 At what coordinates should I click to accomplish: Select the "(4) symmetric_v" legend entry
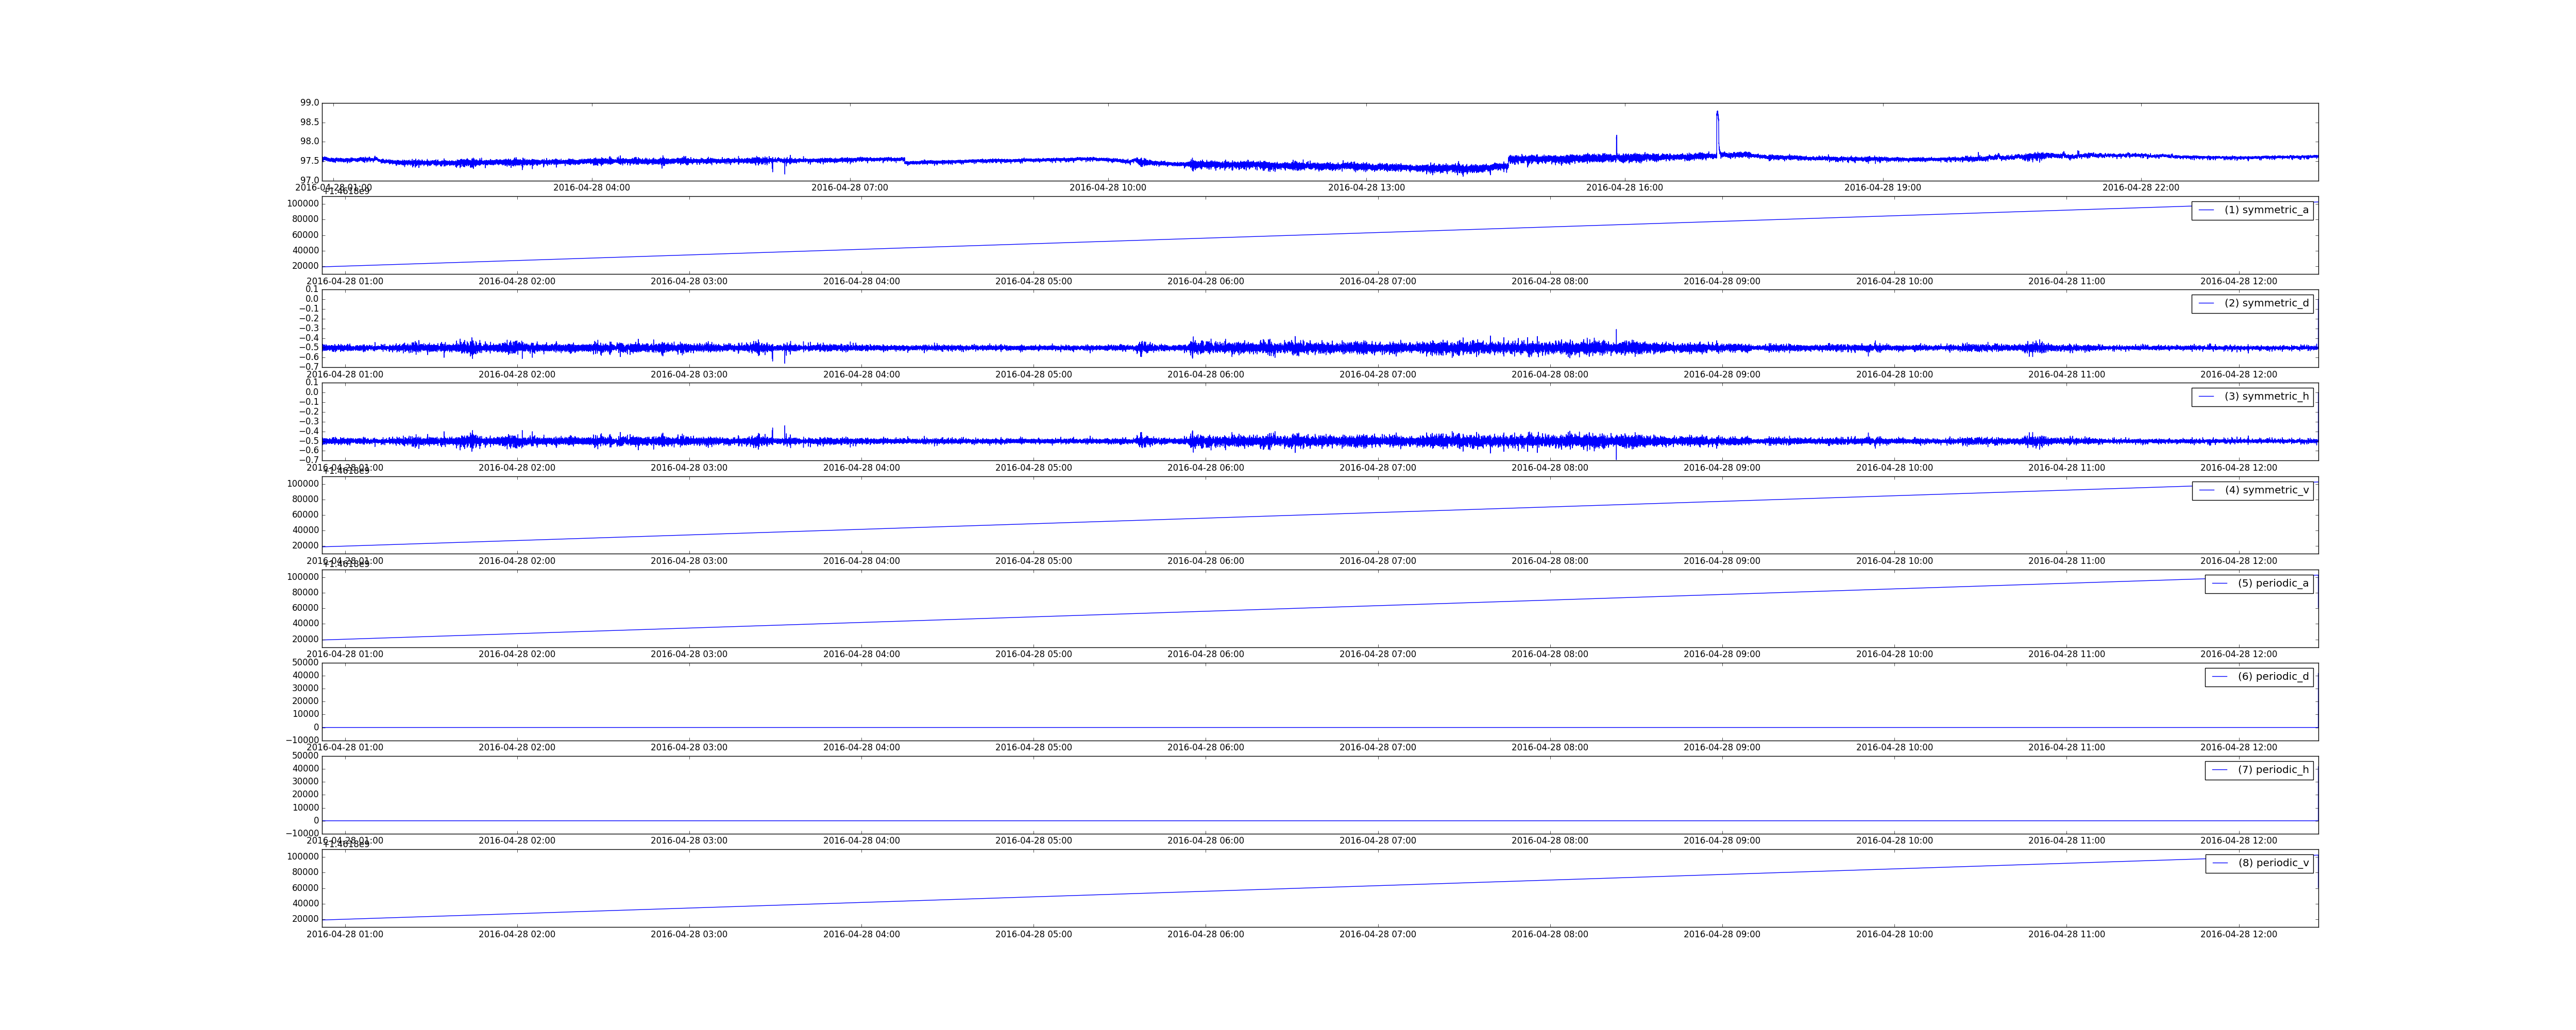point(2266,490)
